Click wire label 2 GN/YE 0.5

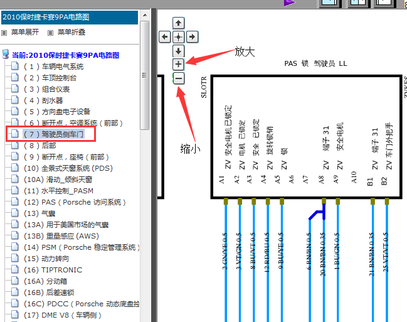click(225, 251)
